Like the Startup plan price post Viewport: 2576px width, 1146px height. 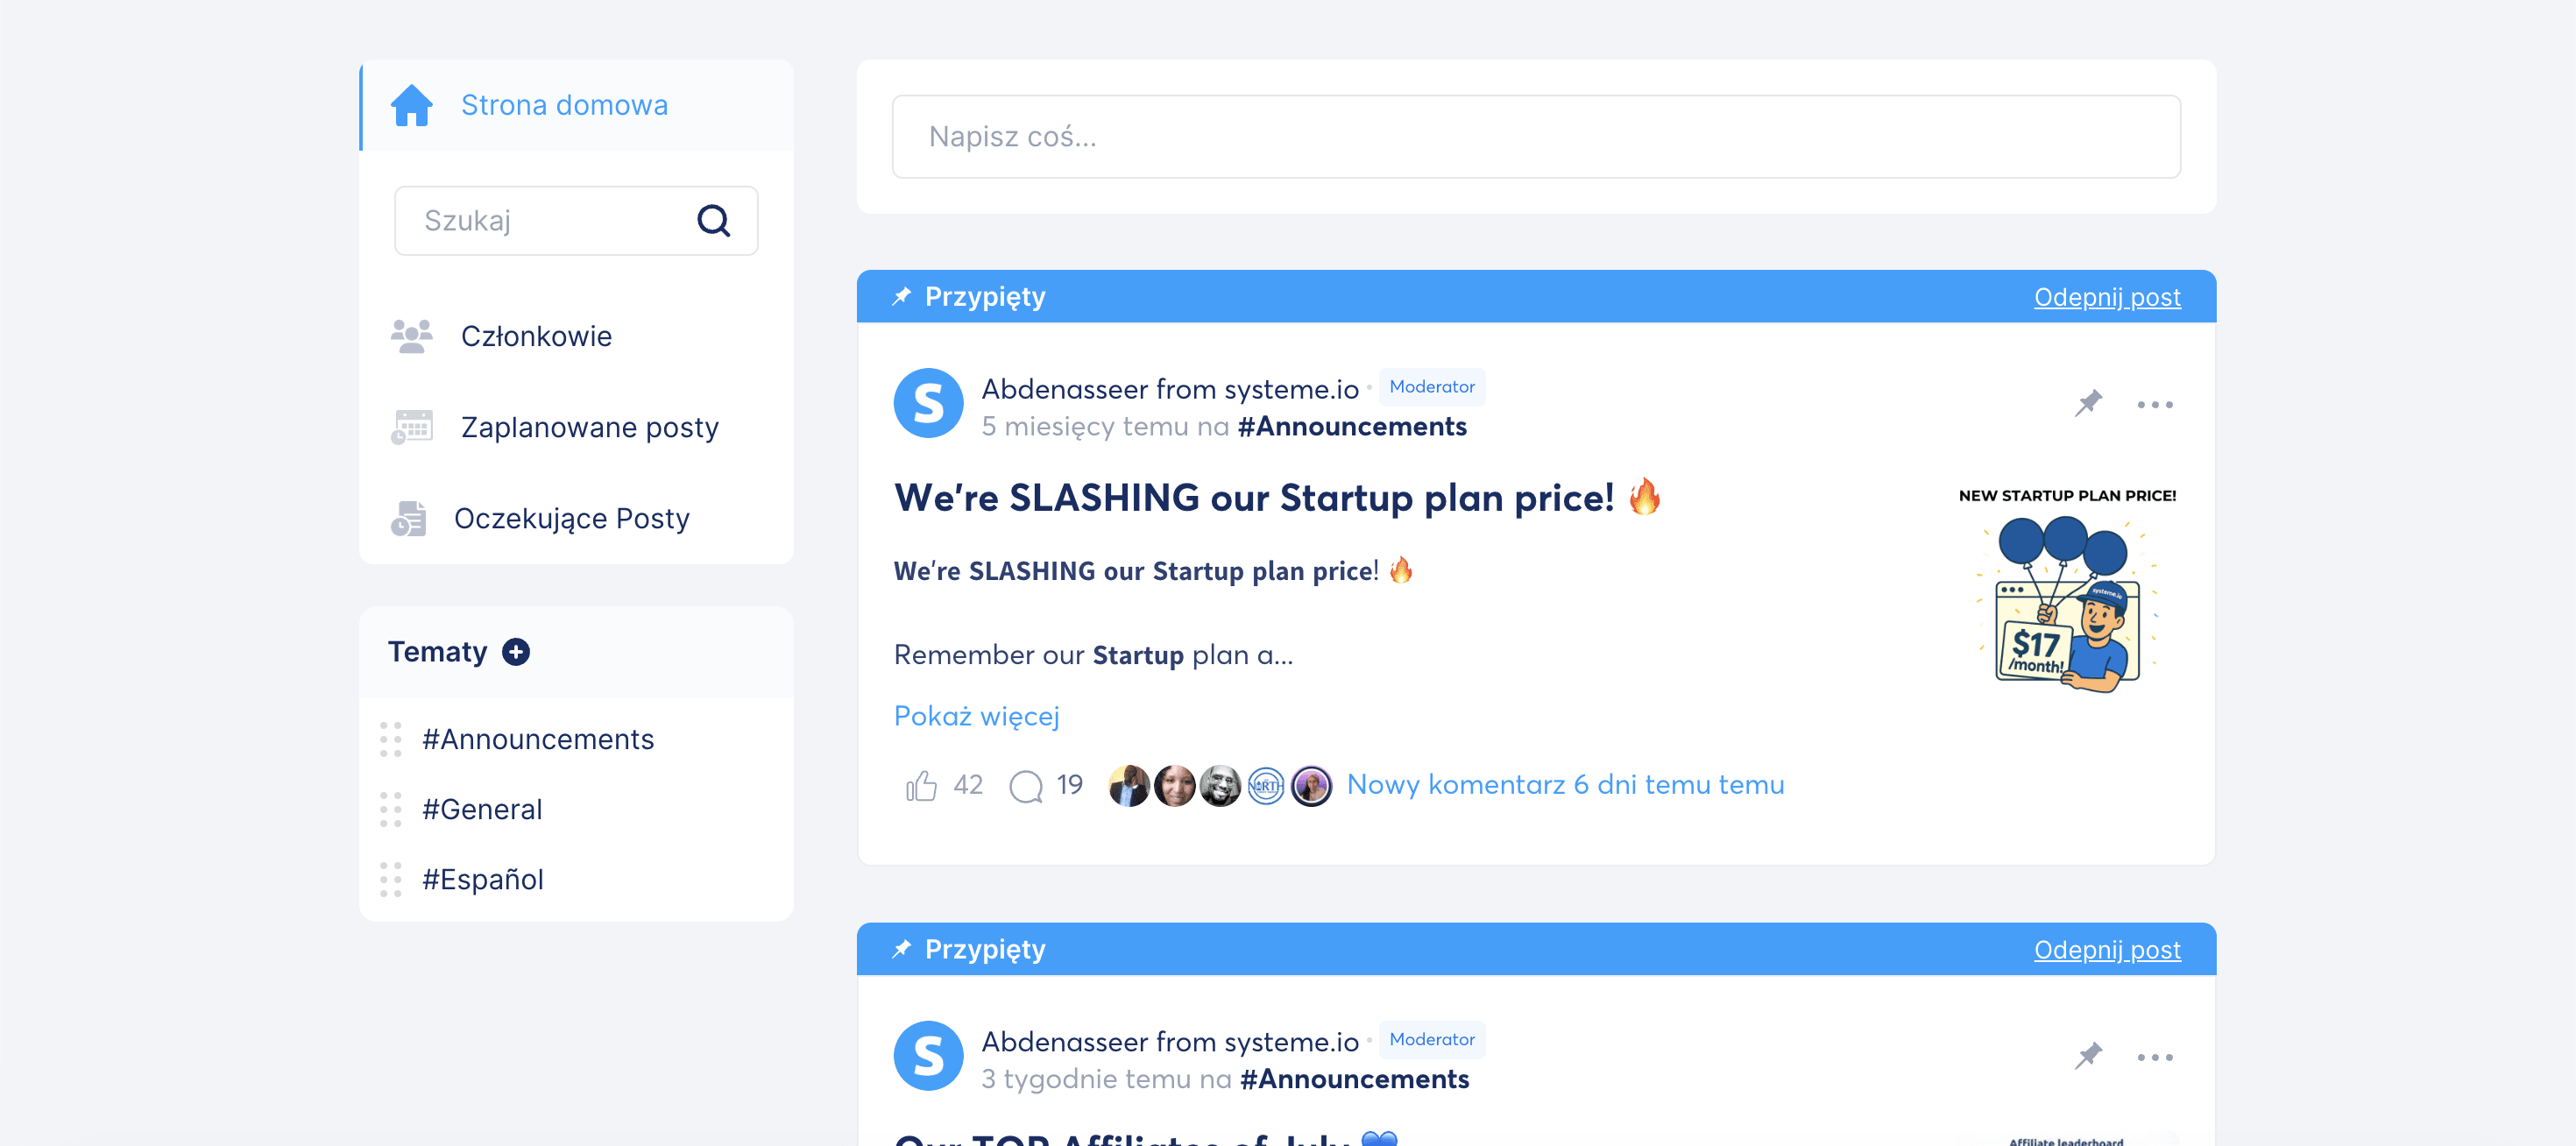click(x=920, y=786)
